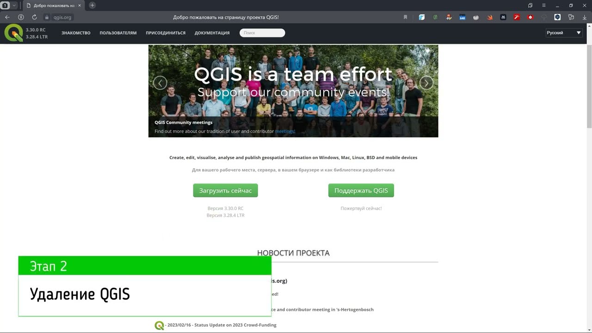
Task: Open the extensions puzzle panel icon
Action: tap(571, 17)
